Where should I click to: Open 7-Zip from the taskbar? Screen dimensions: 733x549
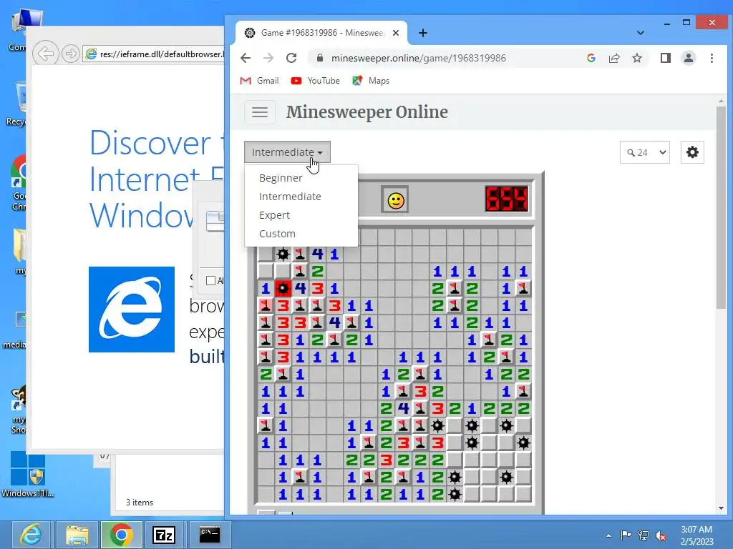click(164, 535)
